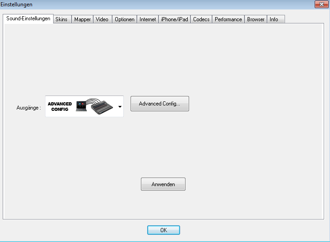Screen dimensions: 330x242
Task: Show the Codecs tab
Action: tap(201, 19)
